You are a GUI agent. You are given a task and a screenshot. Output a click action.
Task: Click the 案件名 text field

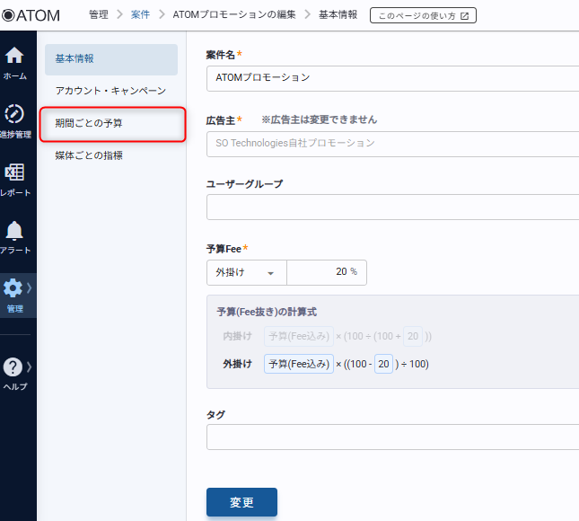(392, 78)
